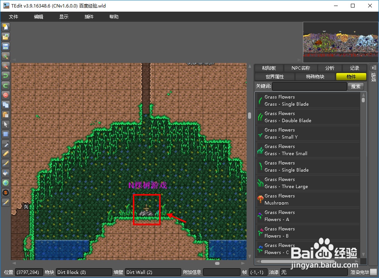Zoom in with the magnifier plus icon

pyautogui.click(x=6, y=56)
